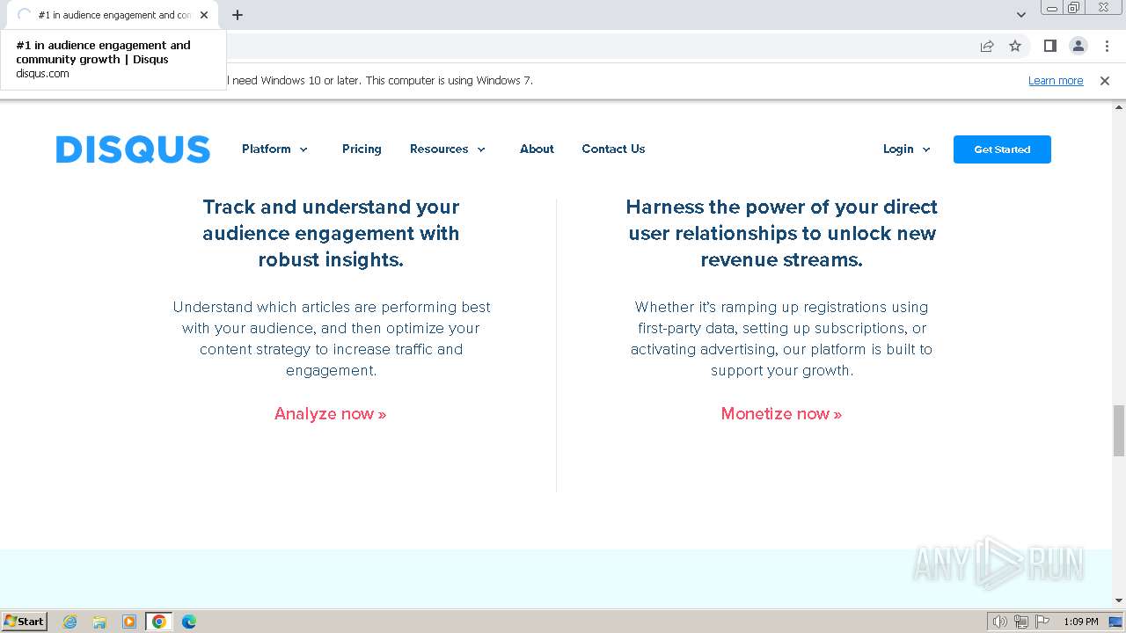Close the Disqus browser tab
Screen dimensions: 1126x633
204,15
